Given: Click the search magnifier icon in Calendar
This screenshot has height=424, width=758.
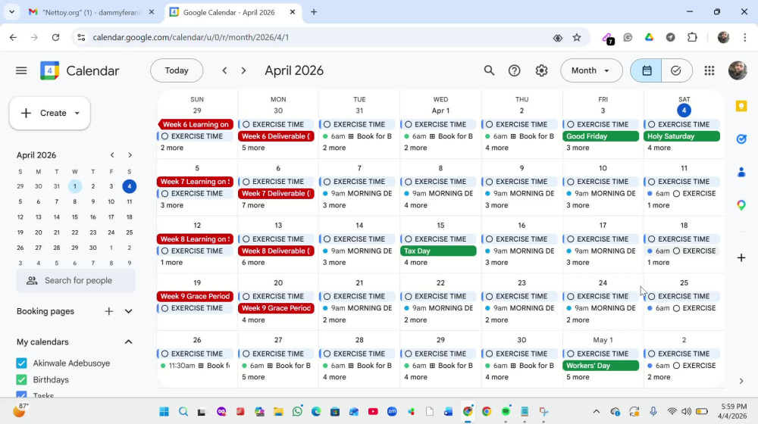Looking at the screenshot, I should tap(489, 71).
